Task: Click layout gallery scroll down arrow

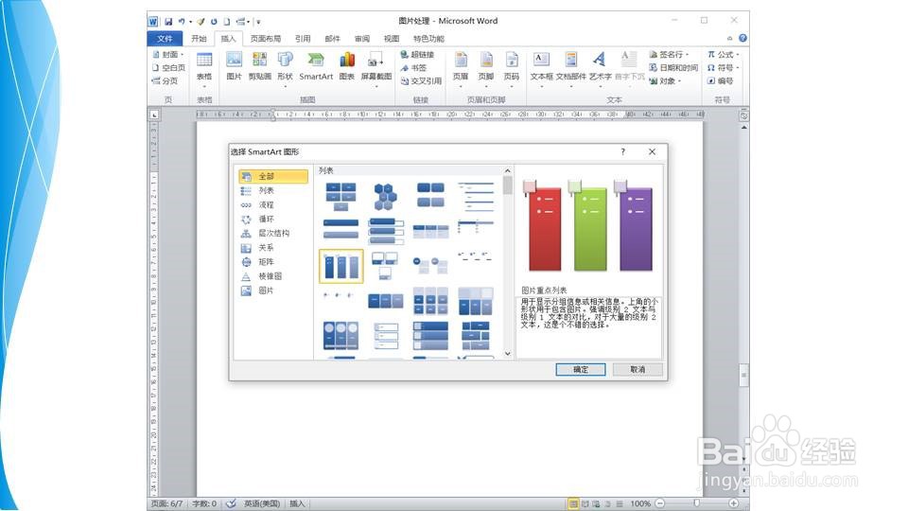Action: pos(507,353)
